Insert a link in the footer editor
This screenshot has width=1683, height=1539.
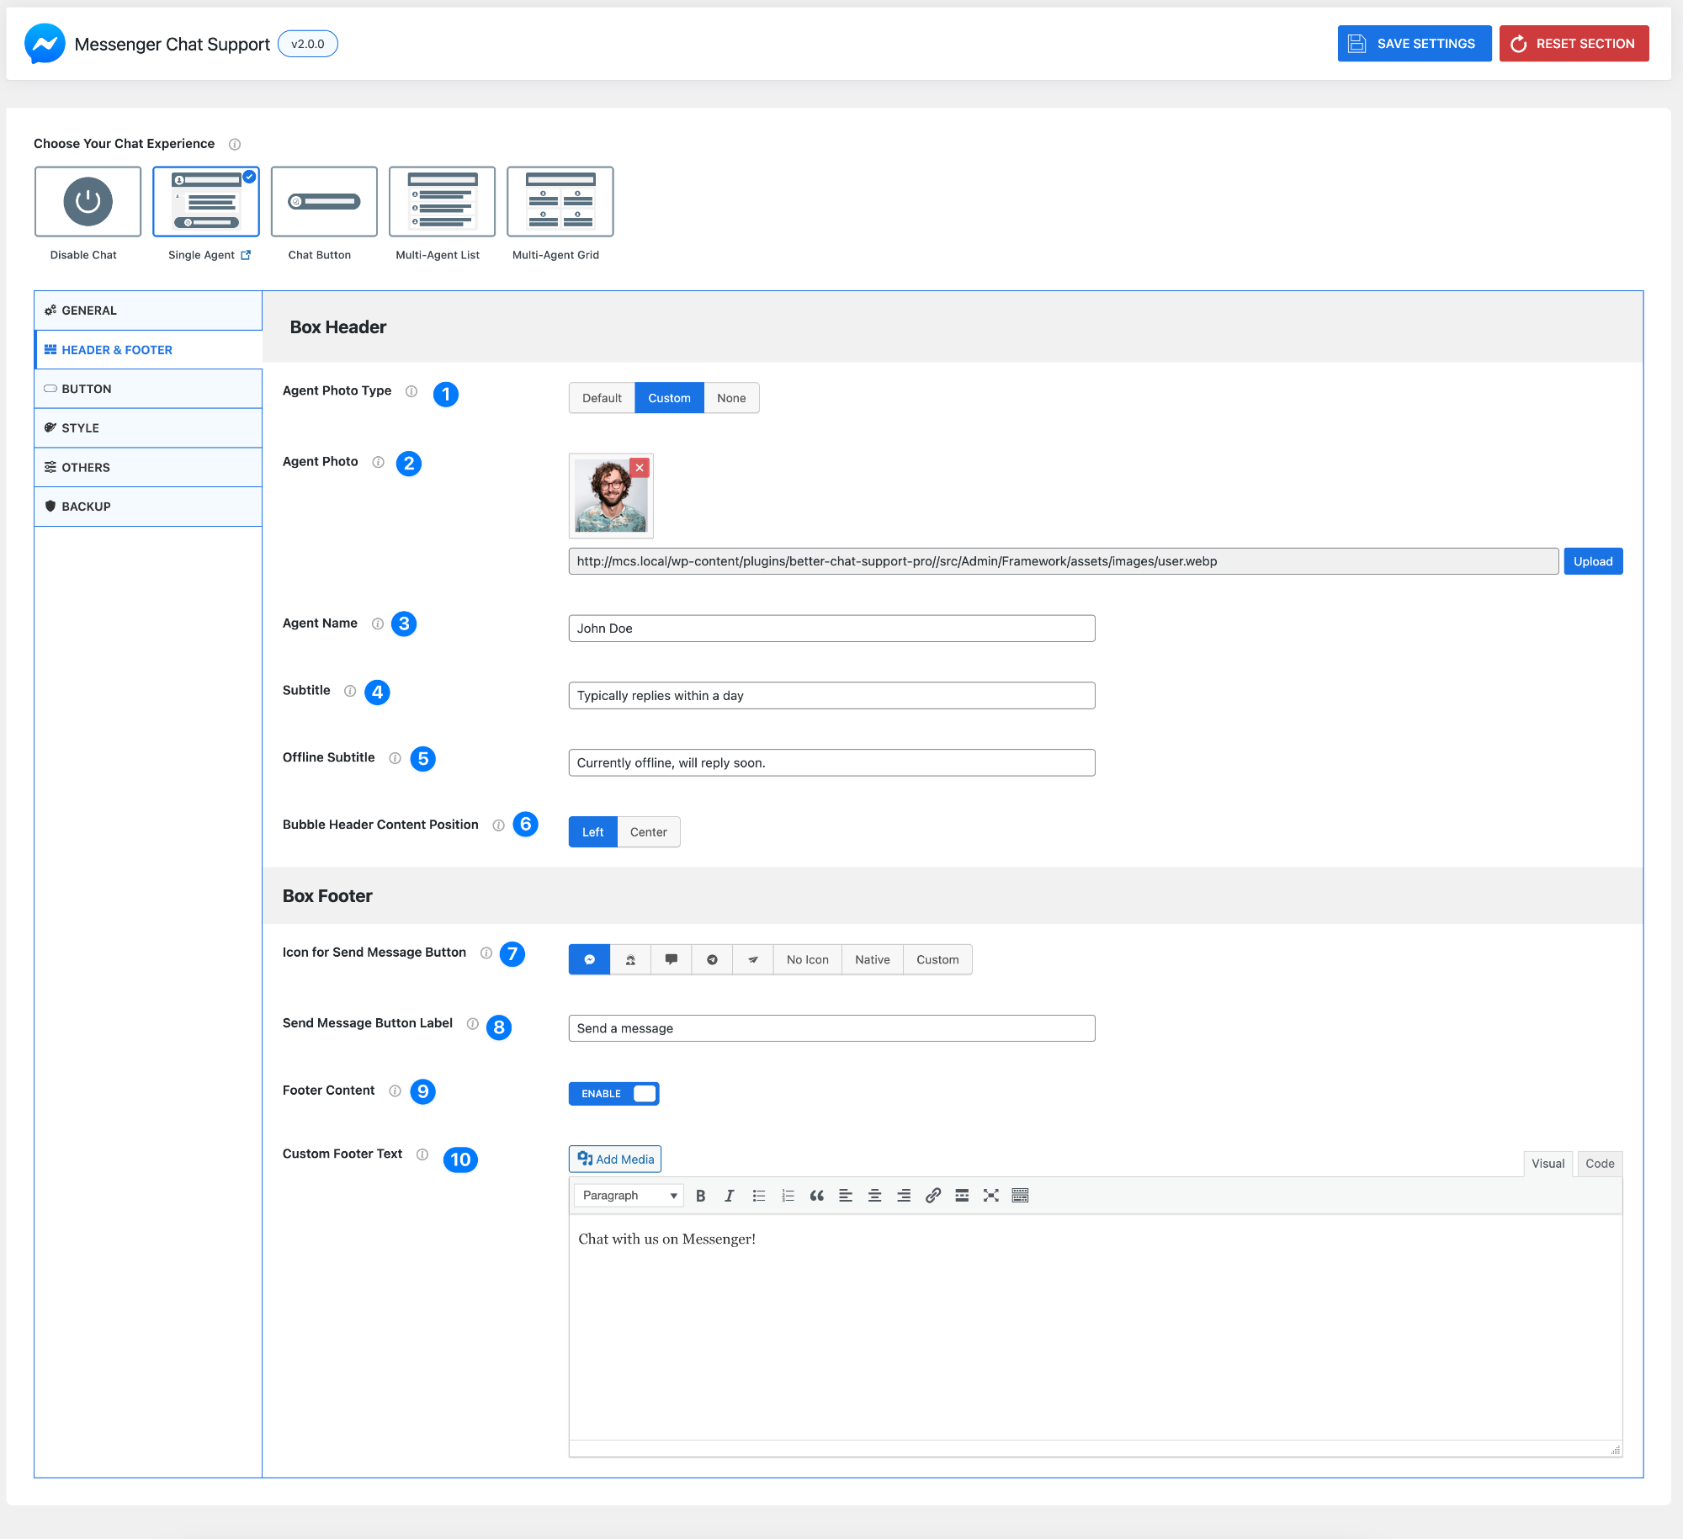pos(932,1195)
